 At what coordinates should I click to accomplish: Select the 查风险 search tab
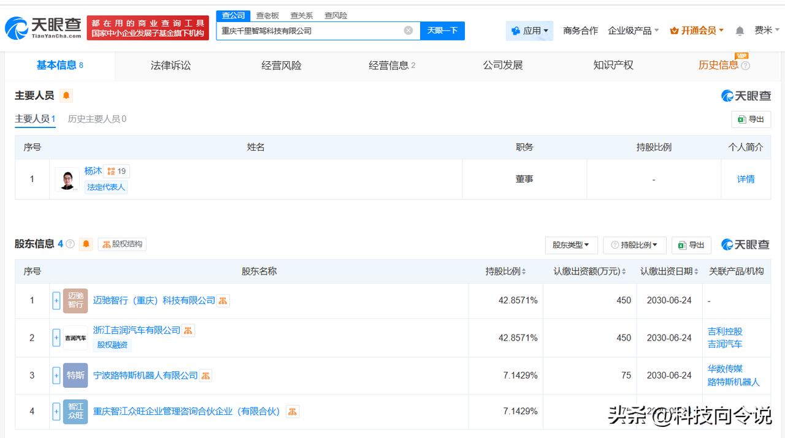[x=336, y=15]
